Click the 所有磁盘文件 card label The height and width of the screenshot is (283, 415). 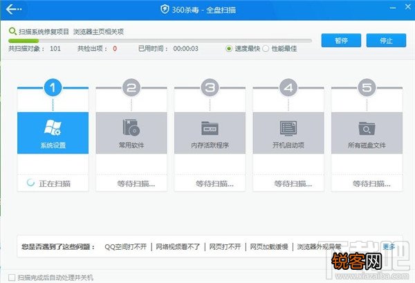367,145
